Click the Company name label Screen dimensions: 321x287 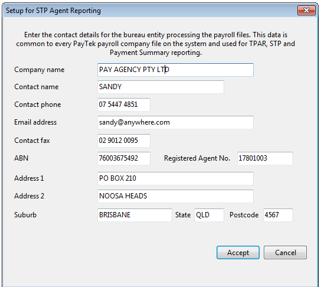(40, 70)
